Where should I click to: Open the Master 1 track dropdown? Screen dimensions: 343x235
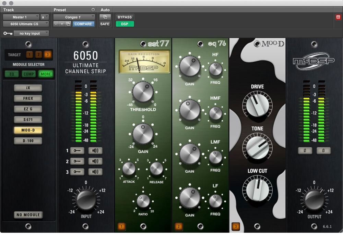pyautogui.click(x=21, y=17)
